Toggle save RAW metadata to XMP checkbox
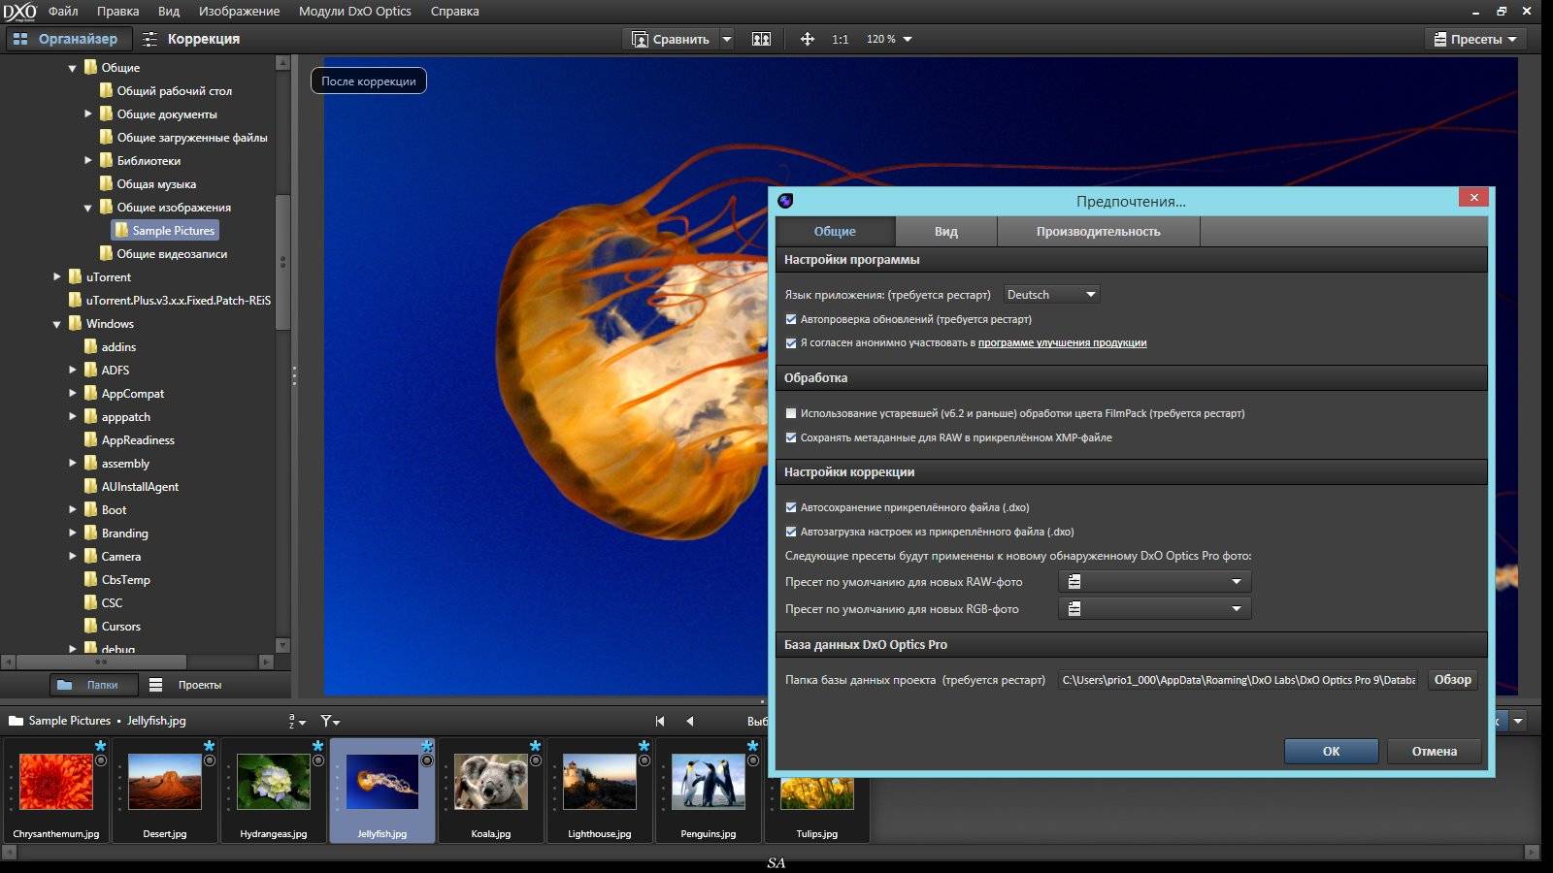This screenshot has height=873, width=1553. pos(791,437)
